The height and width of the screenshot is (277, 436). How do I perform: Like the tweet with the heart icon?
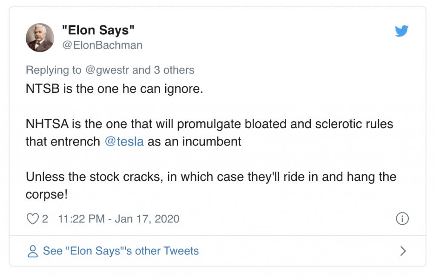point(32,219)
